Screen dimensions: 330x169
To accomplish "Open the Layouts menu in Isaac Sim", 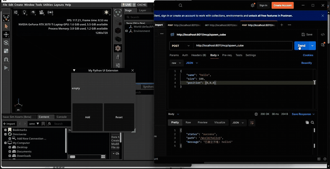I will [x=59, y=5].
